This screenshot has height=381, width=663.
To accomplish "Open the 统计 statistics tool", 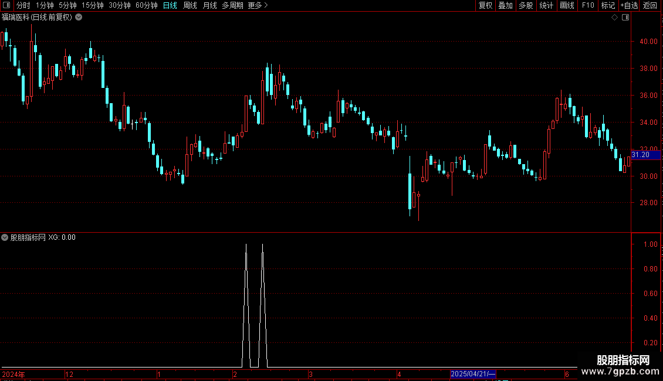I will coord(546,5).
